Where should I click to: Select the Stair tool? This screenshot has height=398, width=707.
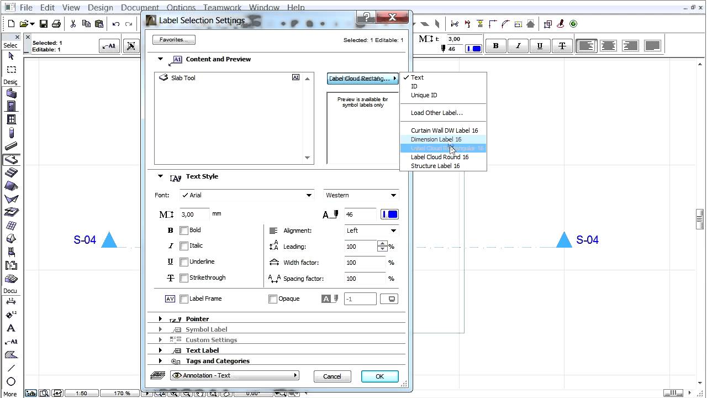(x=11, y=173)
